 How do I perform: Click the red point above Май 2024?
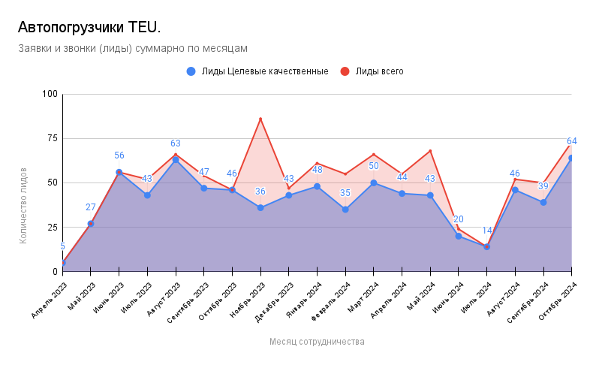430,151
